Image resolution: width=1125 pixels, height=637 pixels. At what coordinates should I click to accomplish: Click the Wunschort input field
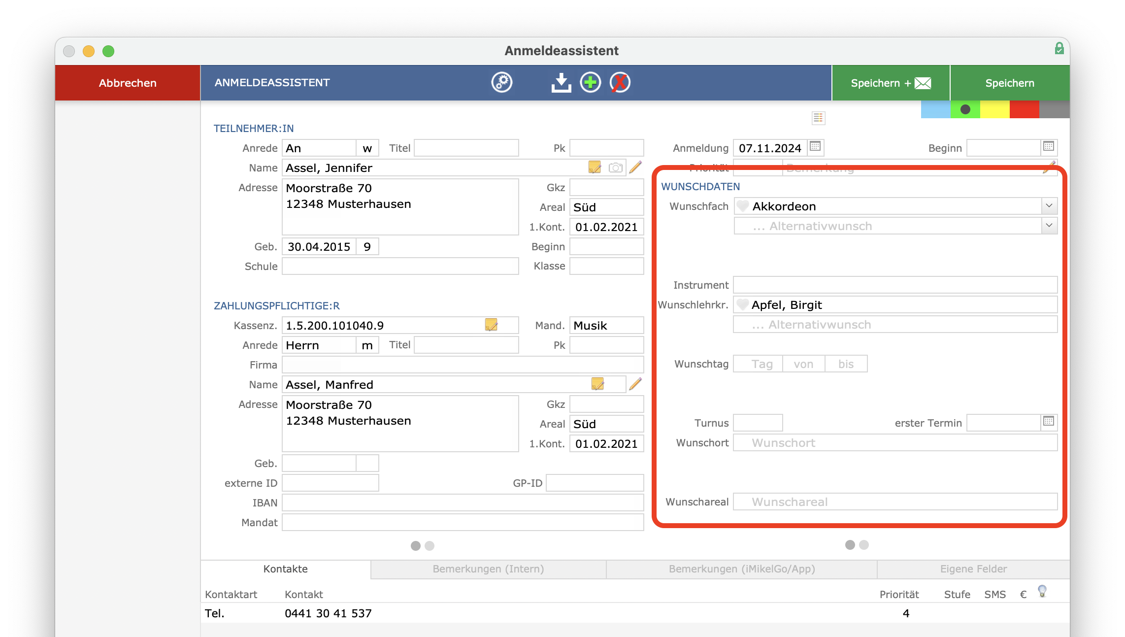895,442
